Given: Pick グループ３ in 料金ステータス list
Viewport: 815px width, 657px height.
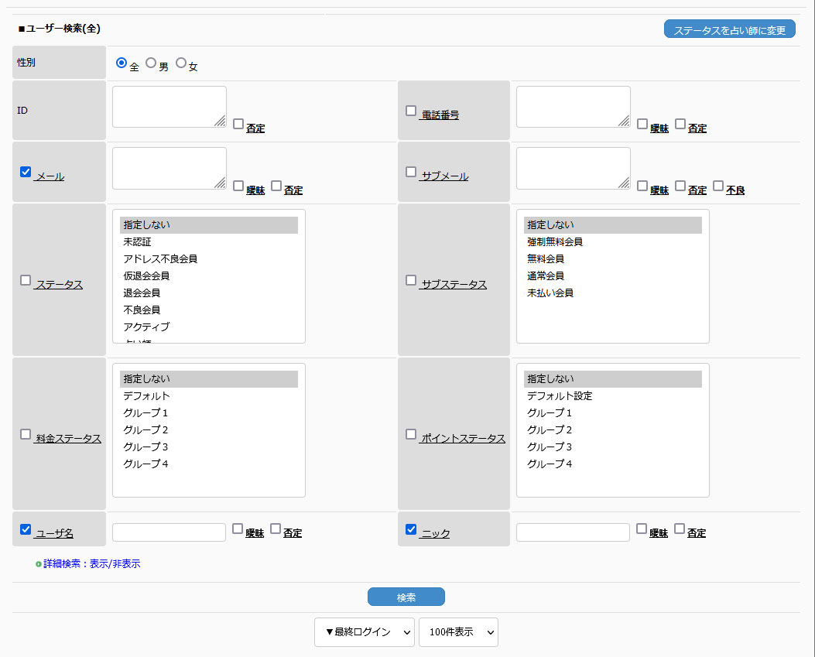Looking at the screenshot, I should pyautogui.click(x=146, y=447).
